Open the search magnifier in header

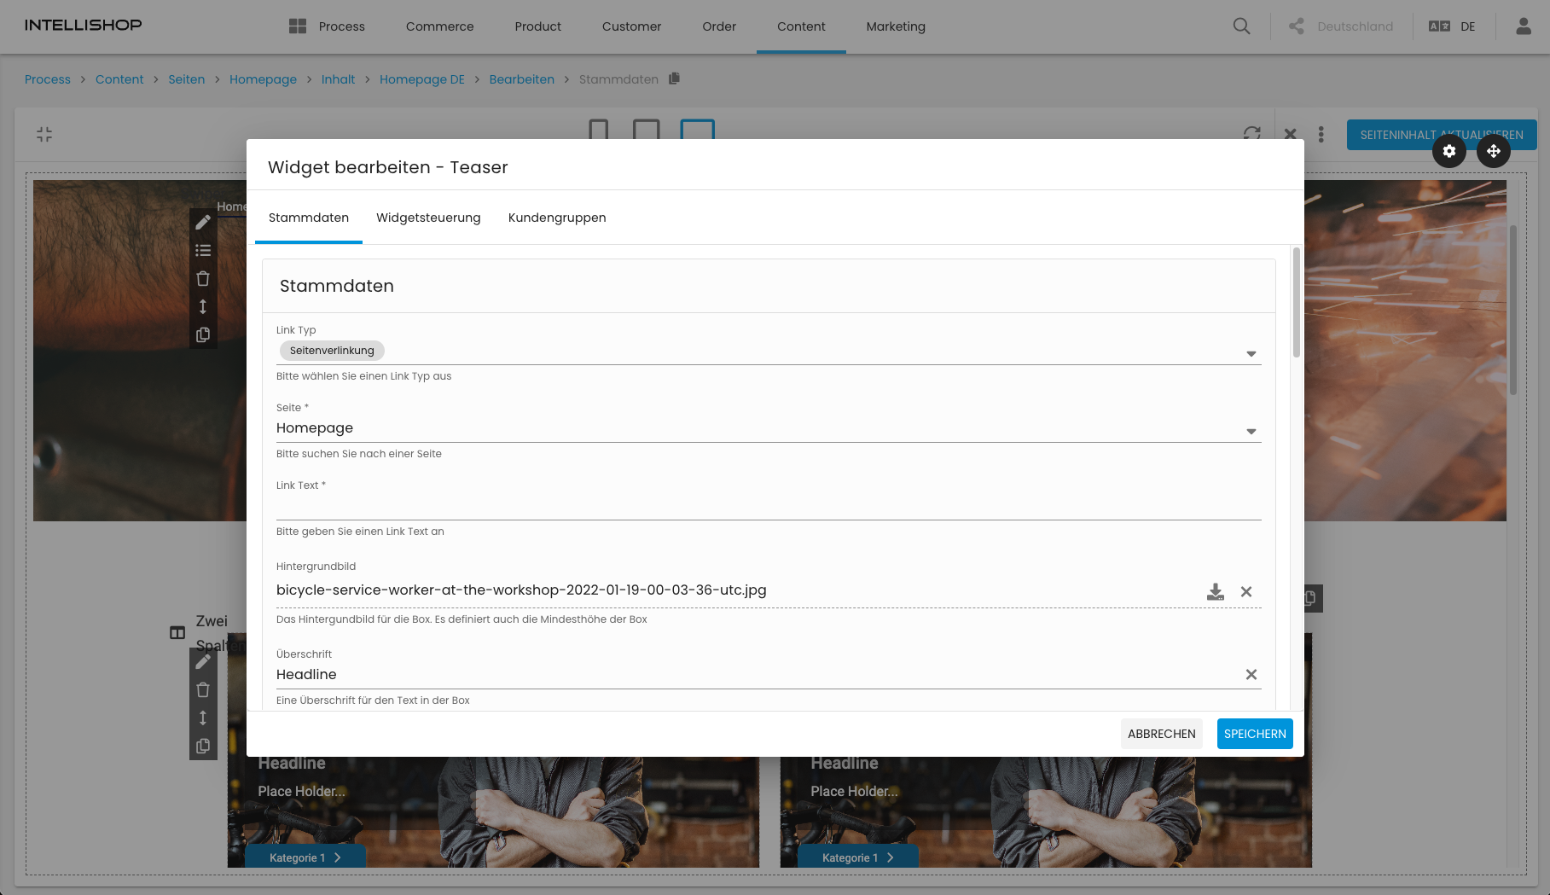pos(1241,26)
